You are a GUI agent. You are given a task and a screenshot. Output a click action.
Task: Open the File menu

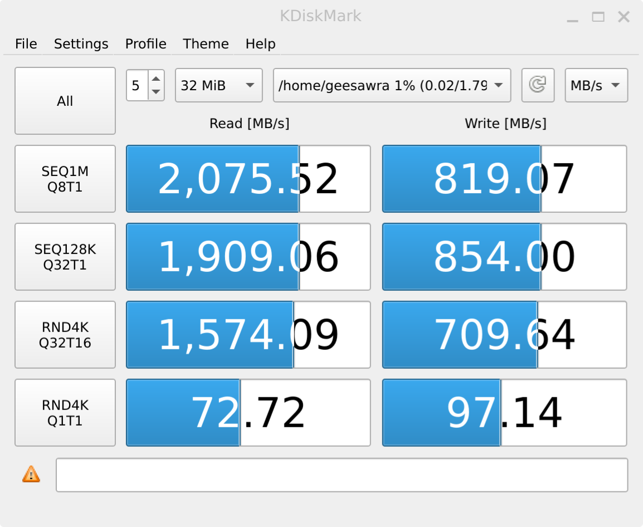[26, 44]
